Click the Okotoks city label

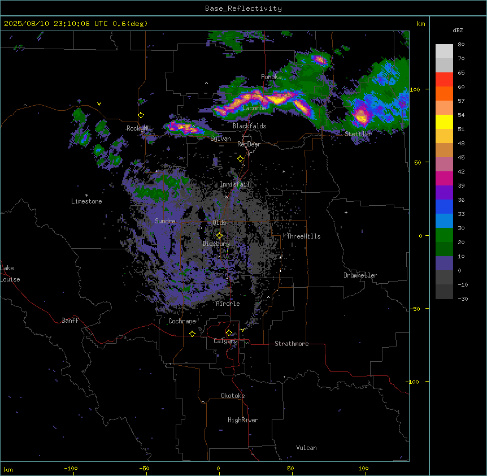coord(233,396)
